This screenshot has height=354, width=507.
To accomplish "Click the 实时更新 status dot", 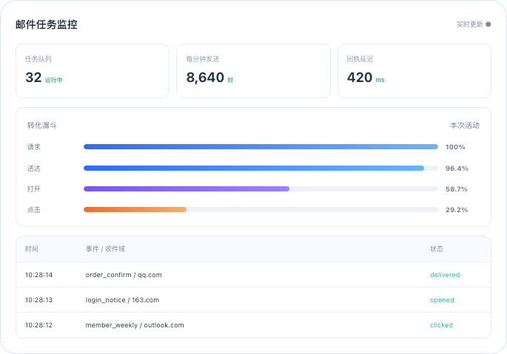I will pos(488,24).
